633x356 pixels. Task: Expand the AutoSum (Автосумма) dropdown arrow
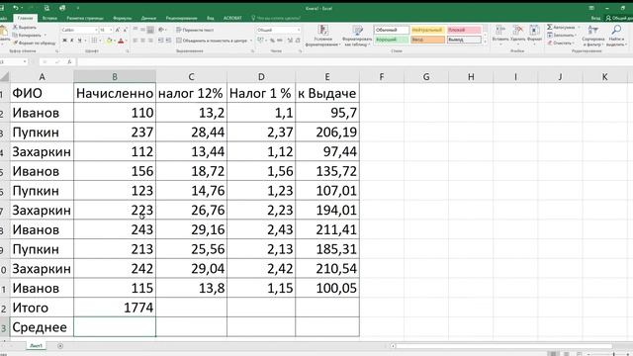point(579,27)
